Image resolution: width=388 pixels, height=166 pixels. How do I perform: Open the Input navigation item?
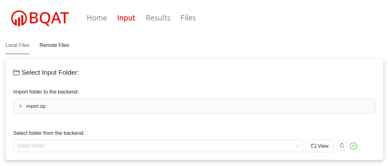click(x=126, y=18)
